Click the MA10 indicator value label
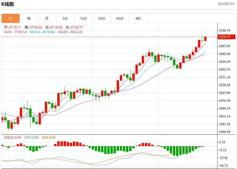This screenshot has height=169, width=237. pos(42,32)
